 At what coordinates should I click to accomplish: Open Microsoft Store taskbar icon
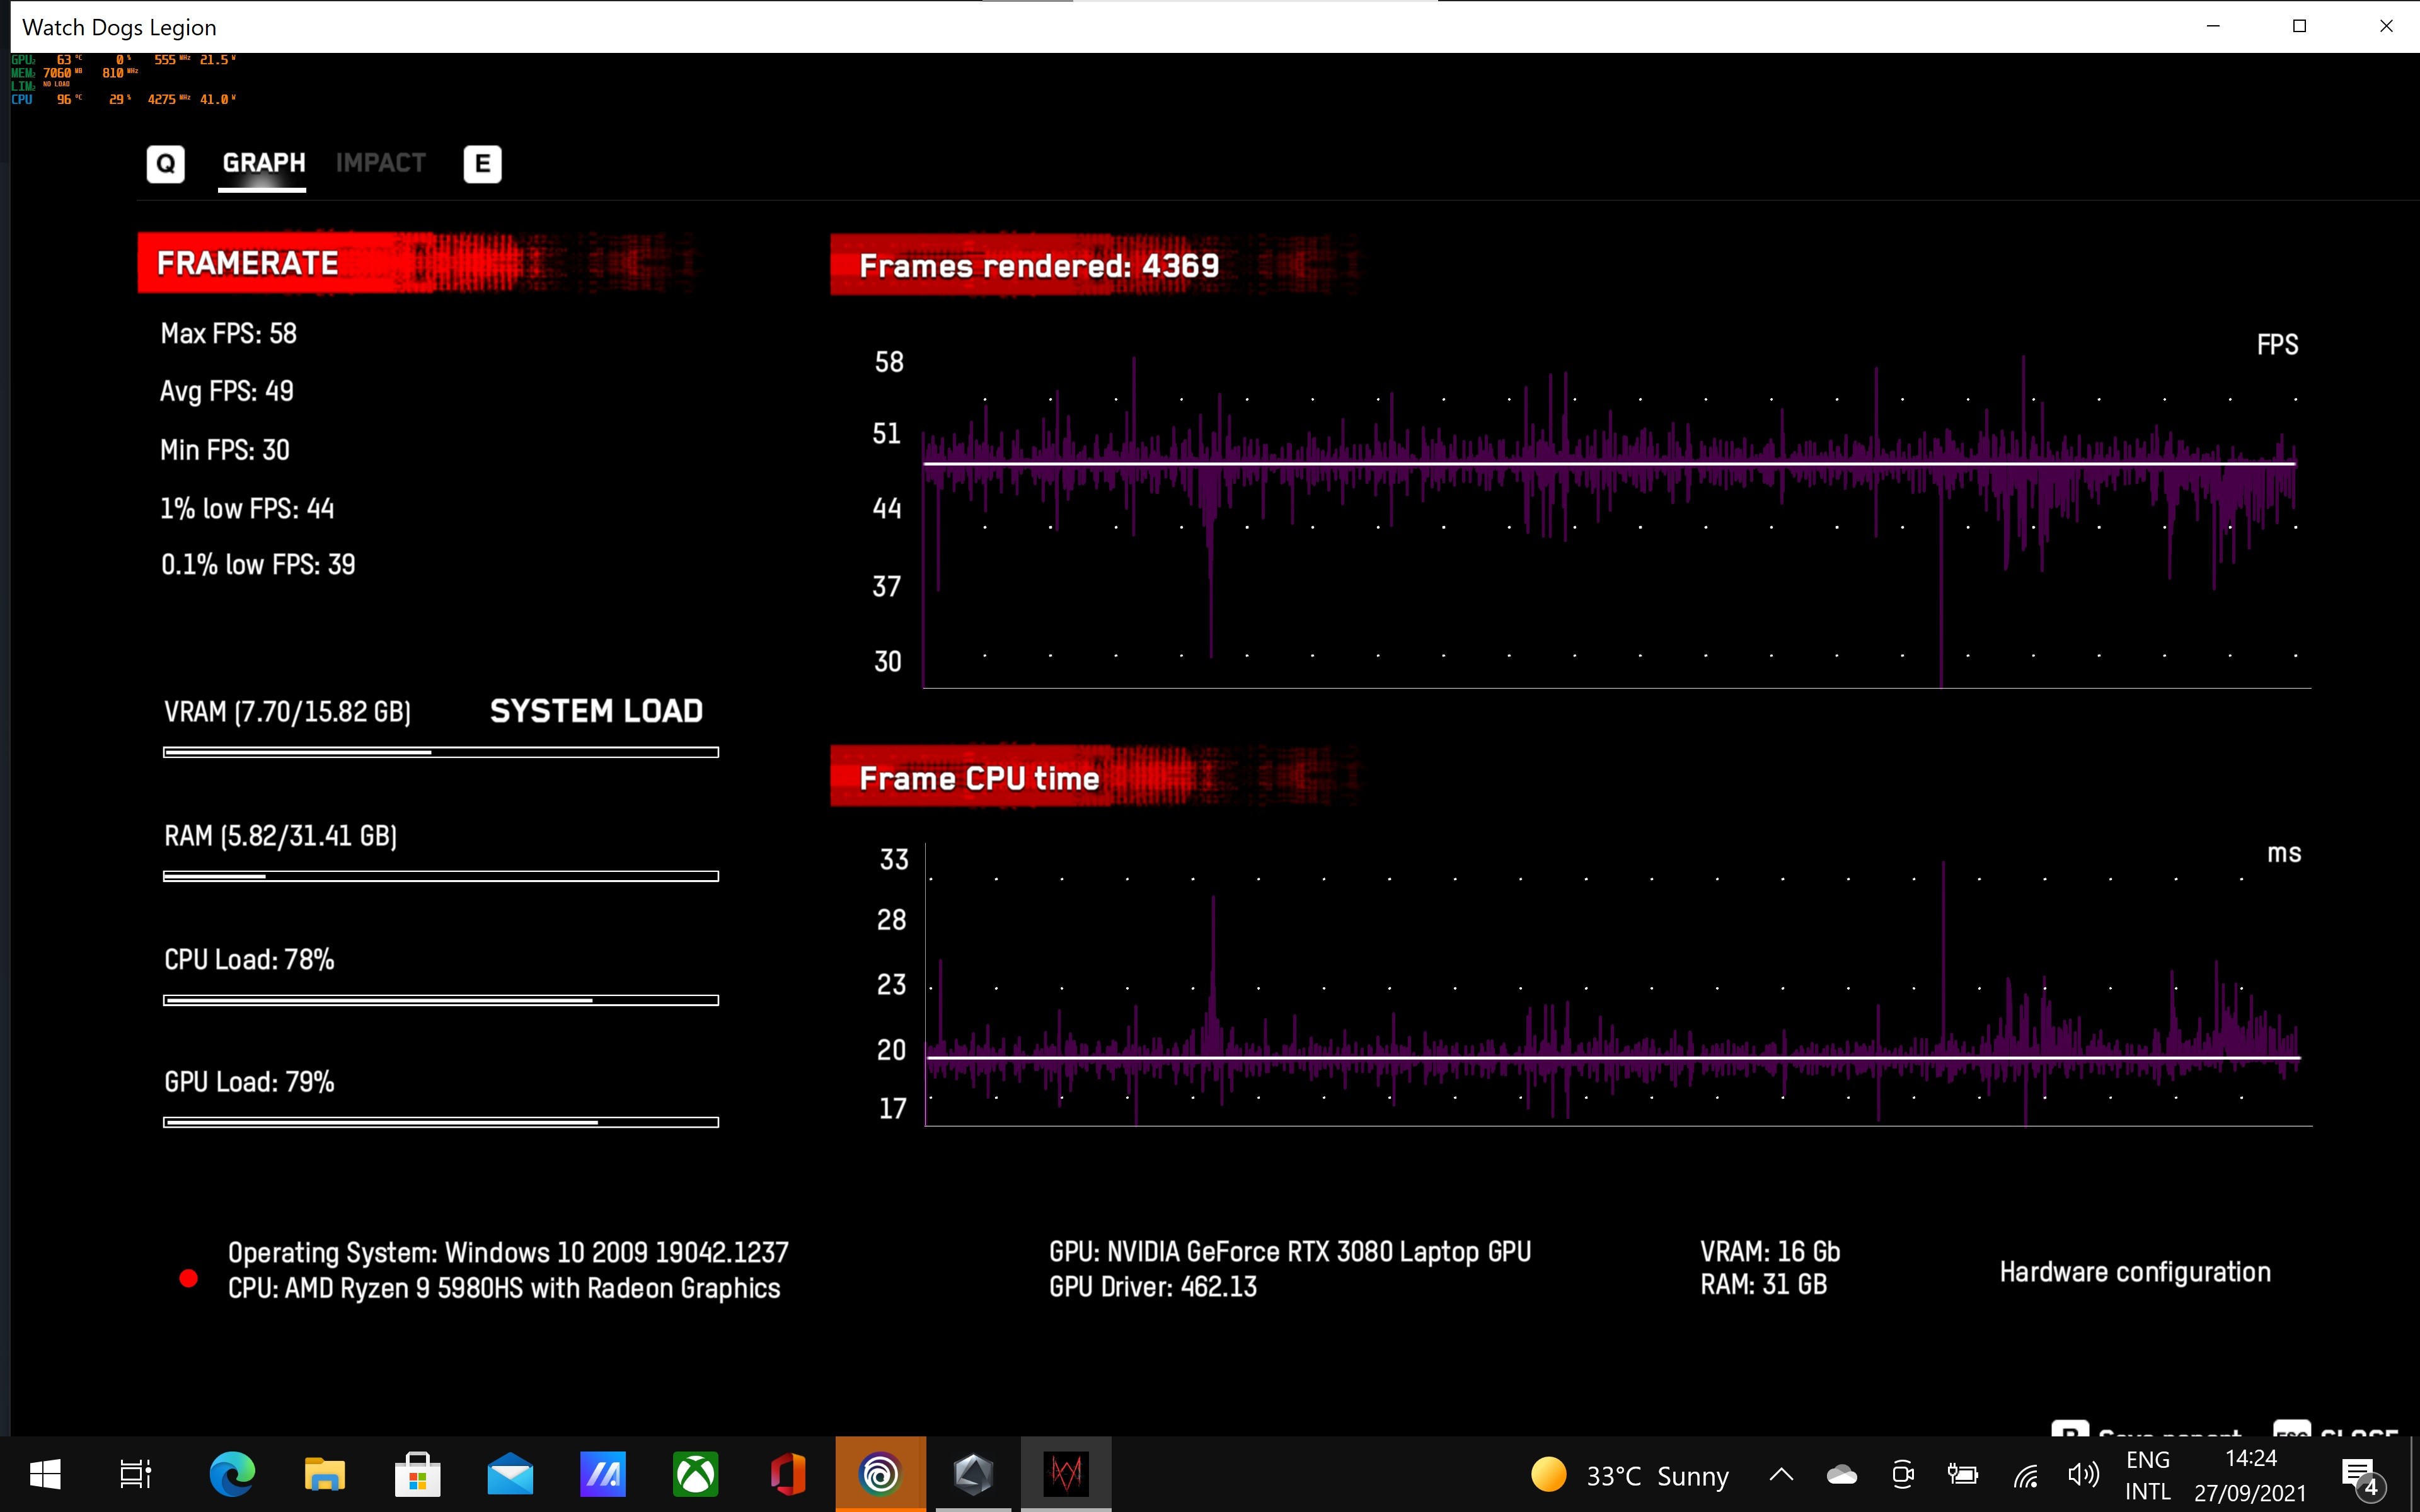point(418,1474)
